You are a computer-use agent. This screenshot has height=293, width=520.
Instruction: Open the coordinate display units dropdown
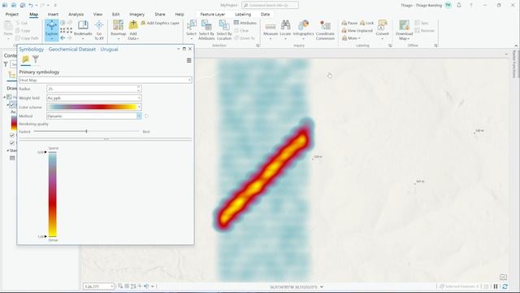322,286
